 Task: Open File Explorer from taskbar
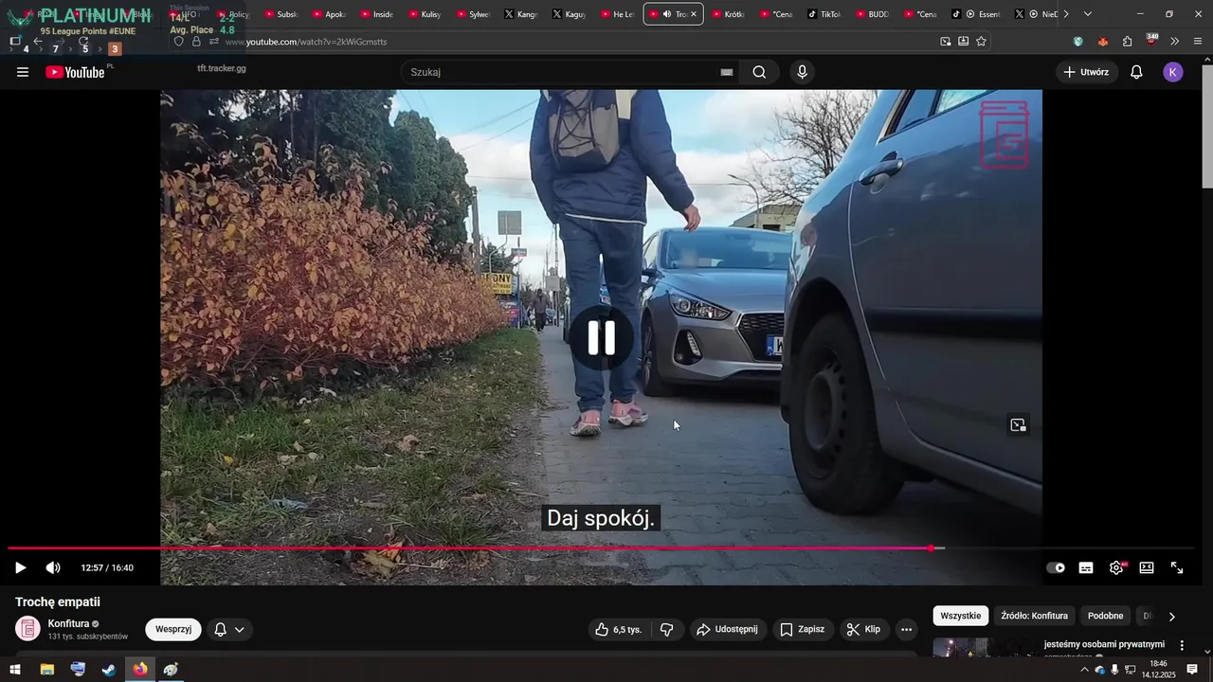(x=46, y=670)
